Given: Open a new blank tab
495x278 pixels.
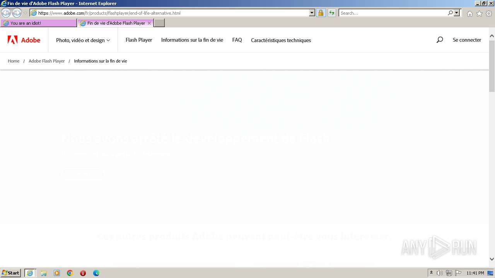Looking at the screenshot, I should [159, 23].
